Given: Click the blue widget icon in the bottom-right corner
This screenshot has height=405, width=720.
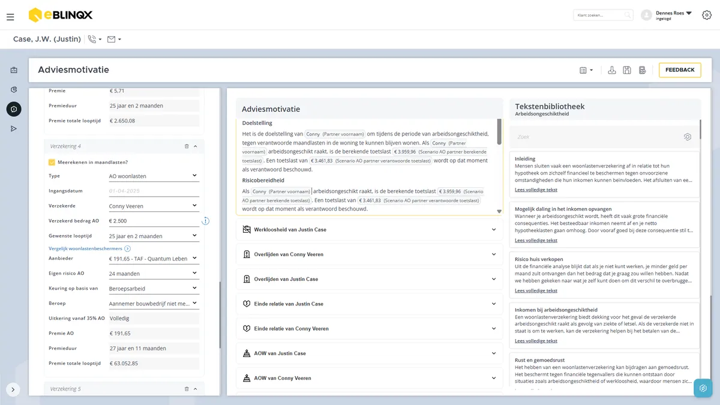Looking at the screenshot, I should coord(703,388).
